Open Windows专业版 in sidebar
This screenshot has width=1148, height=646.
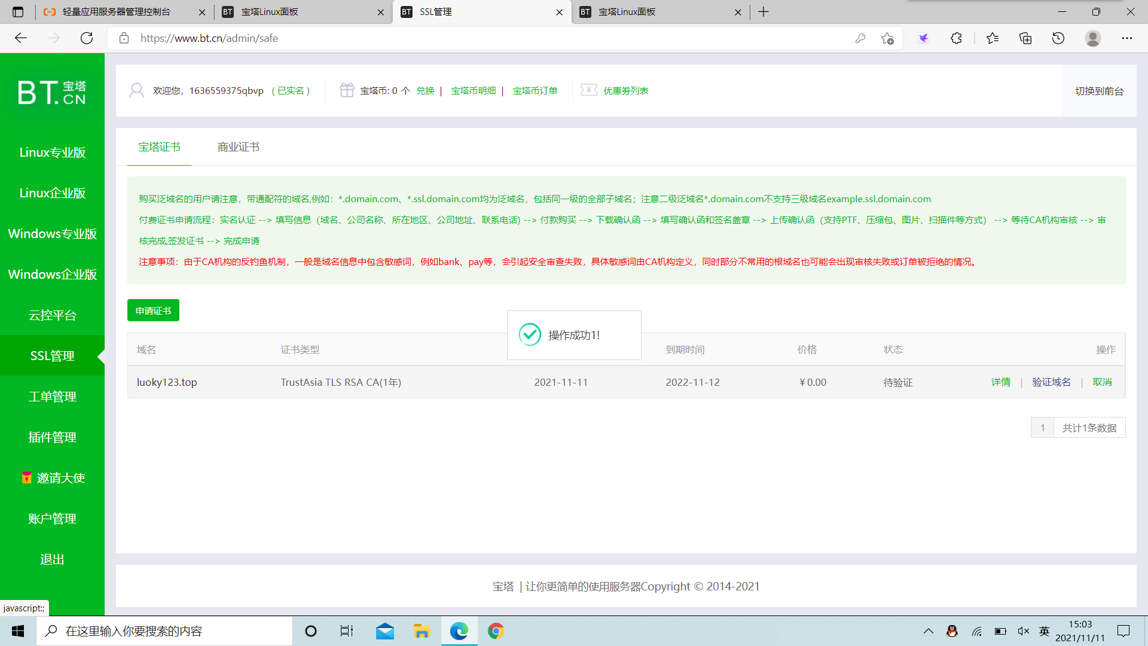point(52,233)
